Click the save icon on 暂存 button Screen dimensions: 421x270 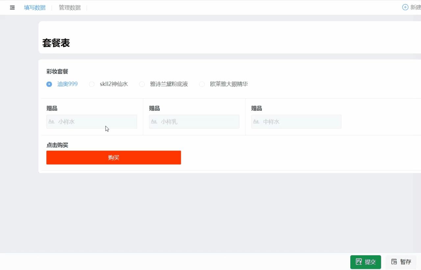[x=394, y=262]
